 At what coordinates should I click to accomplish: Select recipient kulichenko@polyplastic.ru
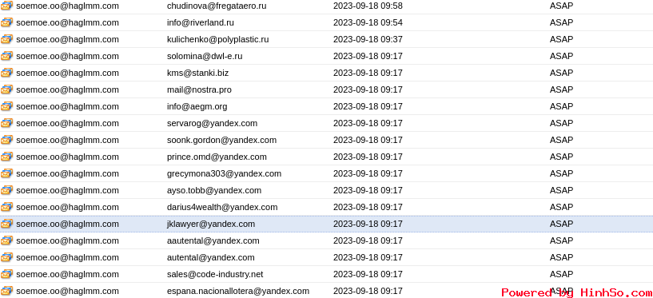click(x=218, y=39)
